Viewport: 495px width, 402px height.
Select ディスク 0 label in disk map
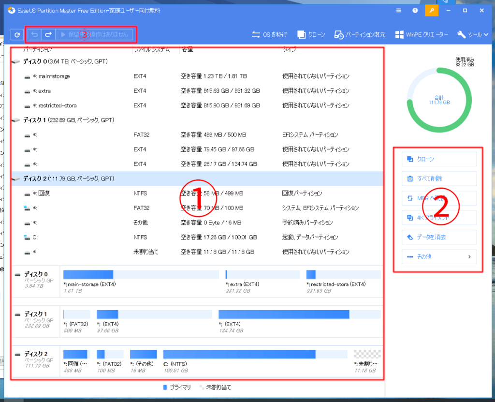point(36,274)
